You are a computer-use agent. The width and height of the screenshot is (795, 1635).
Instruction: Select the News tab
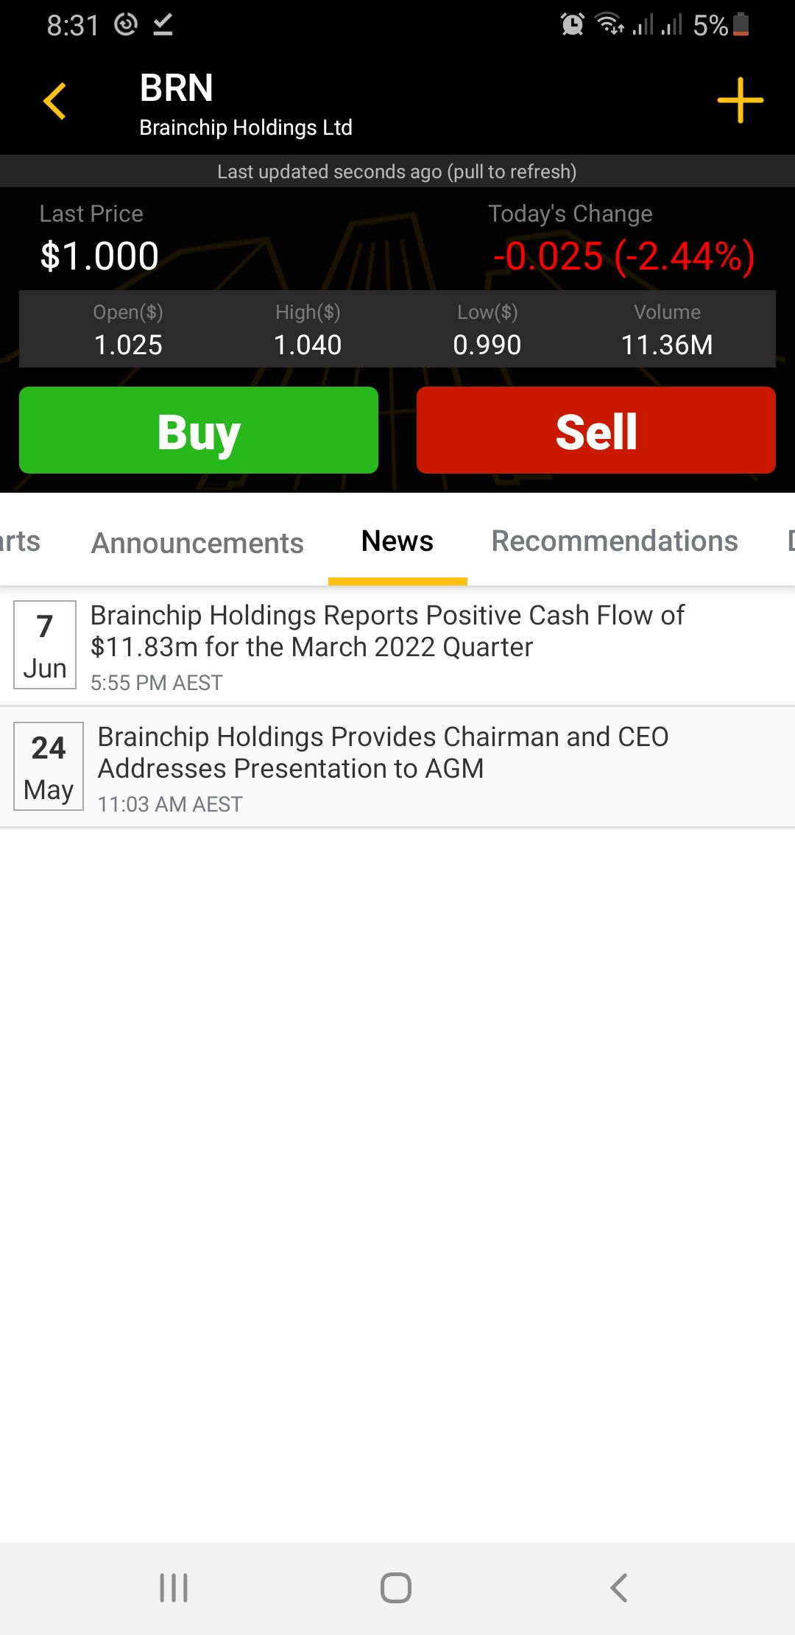click(x=397, y=541)
